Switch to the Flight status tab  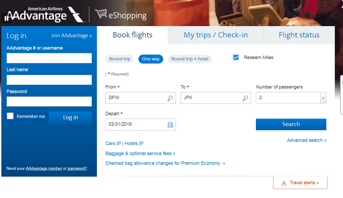[x=299, y=35]
